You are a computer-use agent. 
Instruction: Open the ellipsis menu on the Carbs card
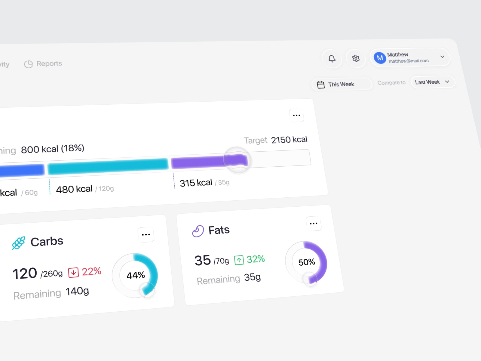[x=146, y=234]
